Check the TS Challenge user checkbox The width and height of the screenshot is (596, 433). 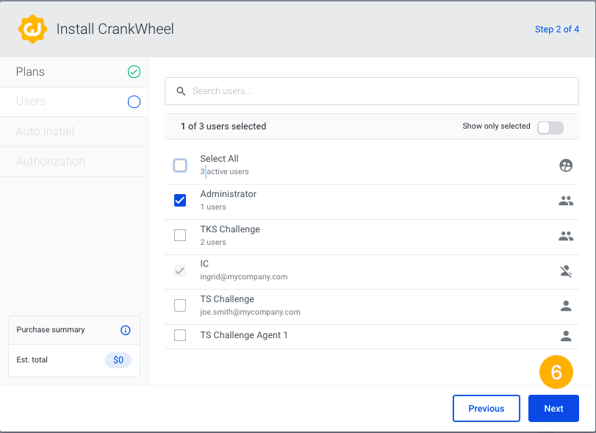click(180, 305)
